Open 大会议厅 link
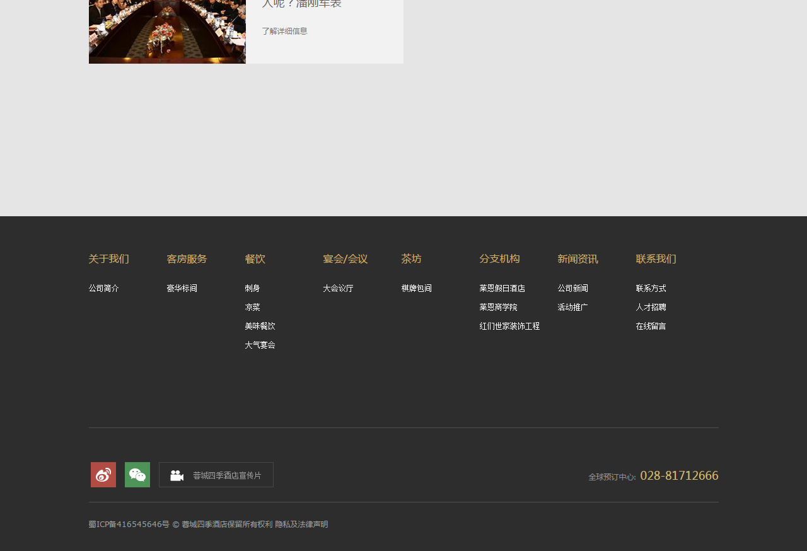This screenshot has width=807, height=551. click(338, 288)
